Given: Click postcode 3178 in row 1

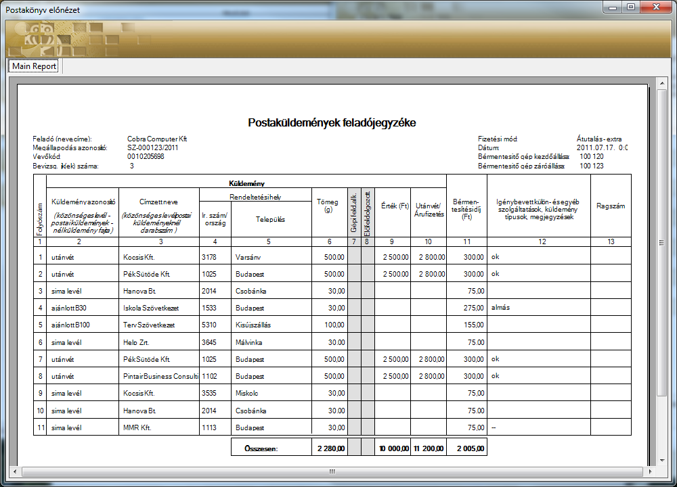Looking at the screenshot, I should tap(209, 257).
